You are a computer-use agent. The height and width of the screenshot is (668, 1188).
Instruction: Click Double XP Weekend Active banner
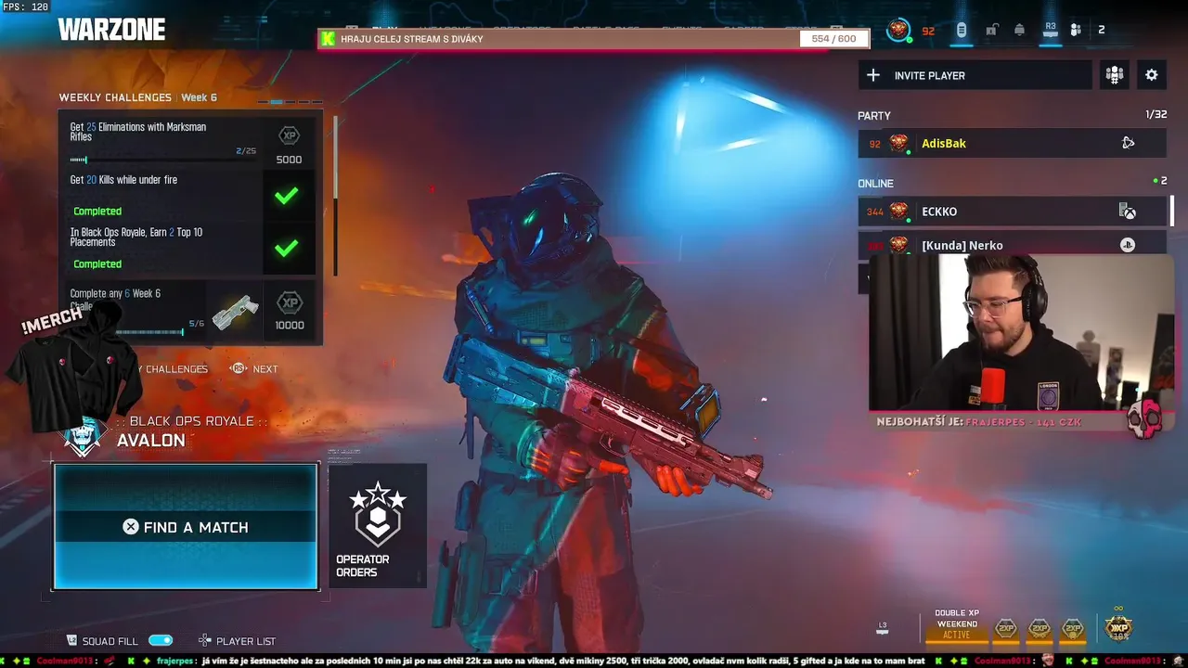click(957, 624)
